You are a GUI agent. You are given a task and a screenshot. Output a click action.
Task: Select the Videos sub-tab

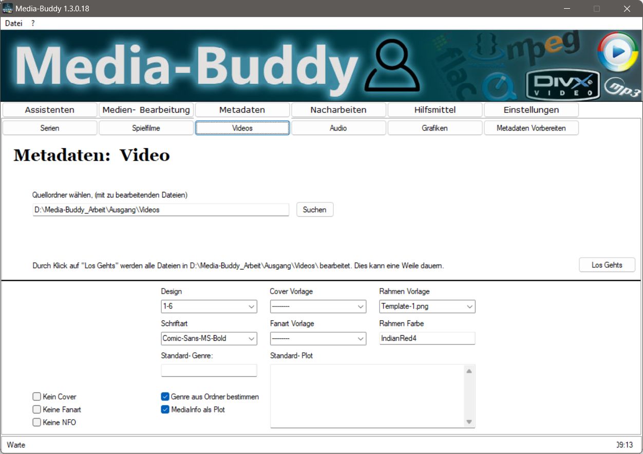click(242, 128)
